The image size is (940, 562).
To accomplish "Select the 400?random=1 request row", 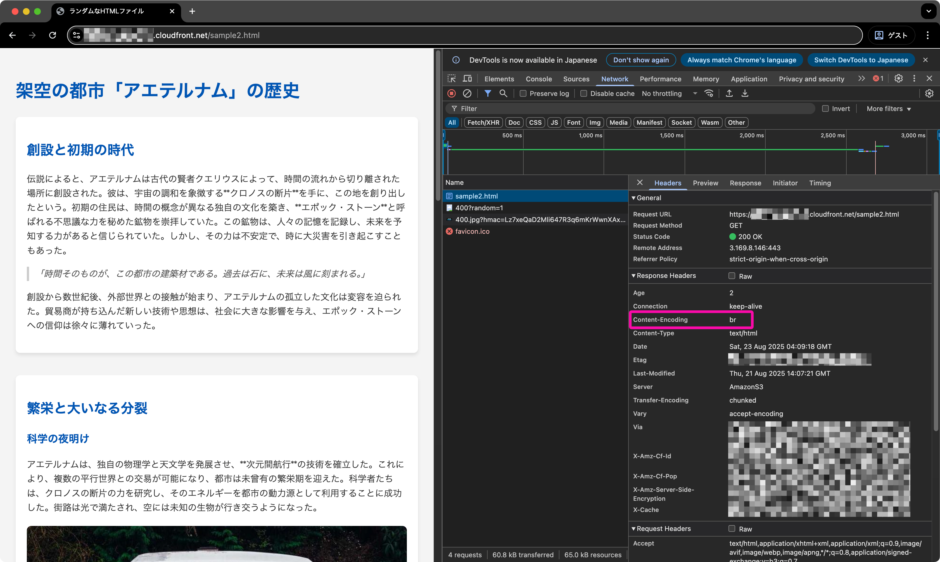I will point(535,207).
